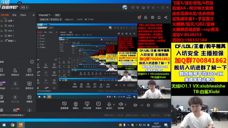The width and height of the screenshot is (228, 128).
Task: Open the layout window icon
Action: point(152,17)
